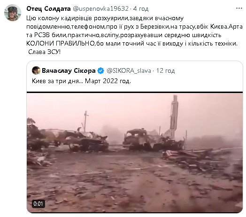246x217 pixels.
Task: Click the Слава ЗСУ! text line
Action: click(x=44, y=52)
